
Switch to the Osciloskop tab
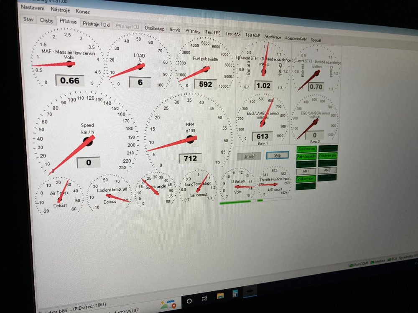[155, 28]
